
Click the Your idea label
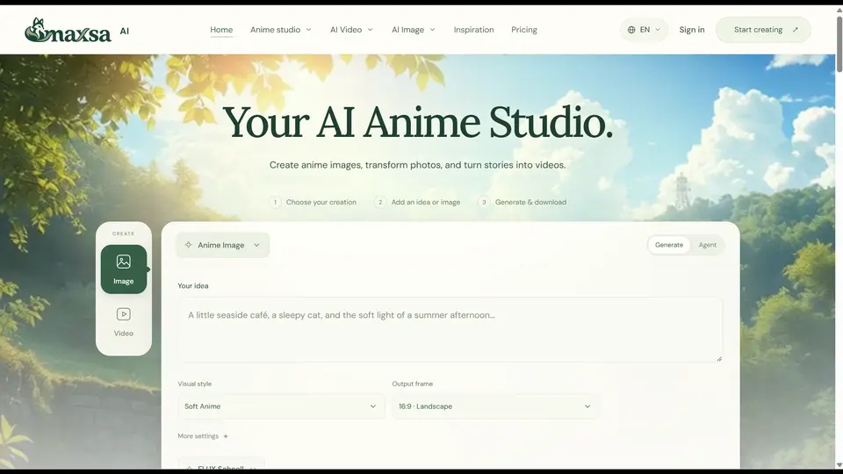[x=193, y=285]
